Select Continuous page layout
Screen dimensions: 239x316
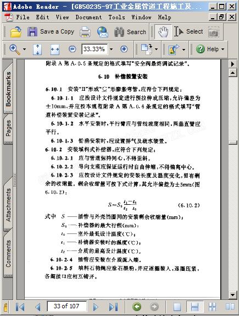click(x=194, y=307)
